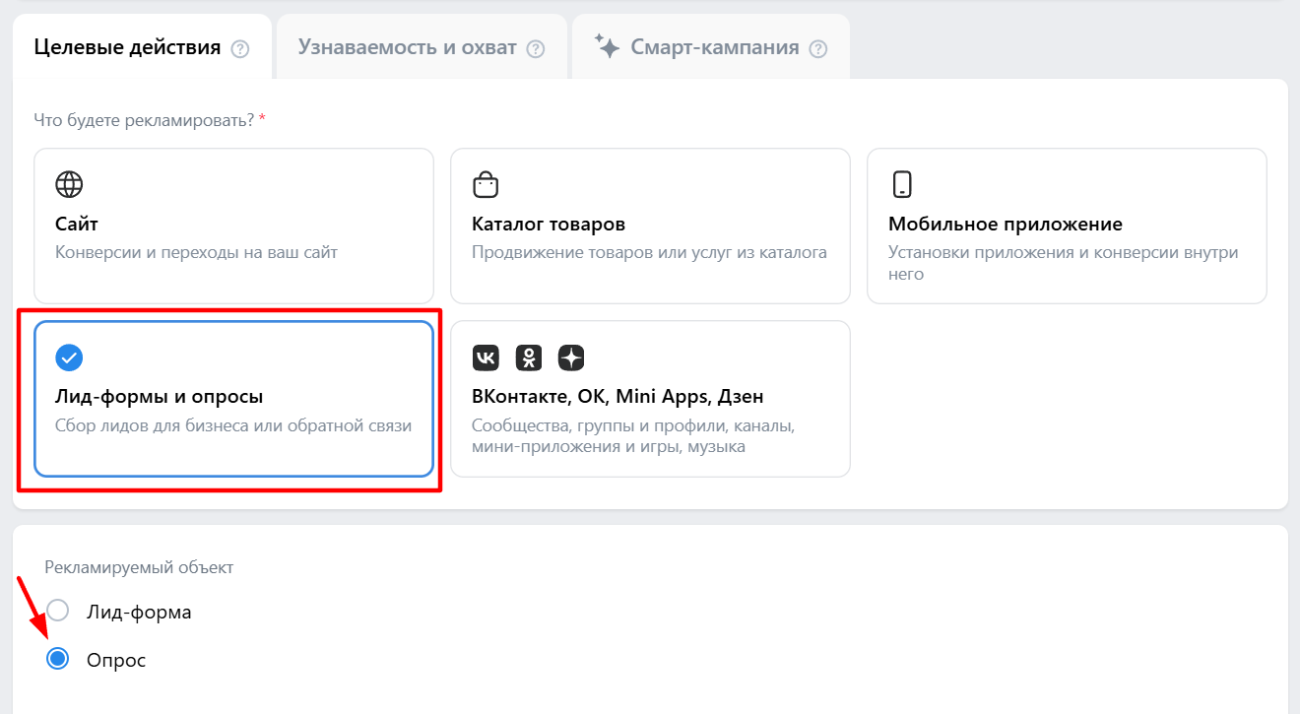Click the Дзен star logo icon
Image resolution: width=1300 pixels, height=714 pixels.
coord(571,357)
